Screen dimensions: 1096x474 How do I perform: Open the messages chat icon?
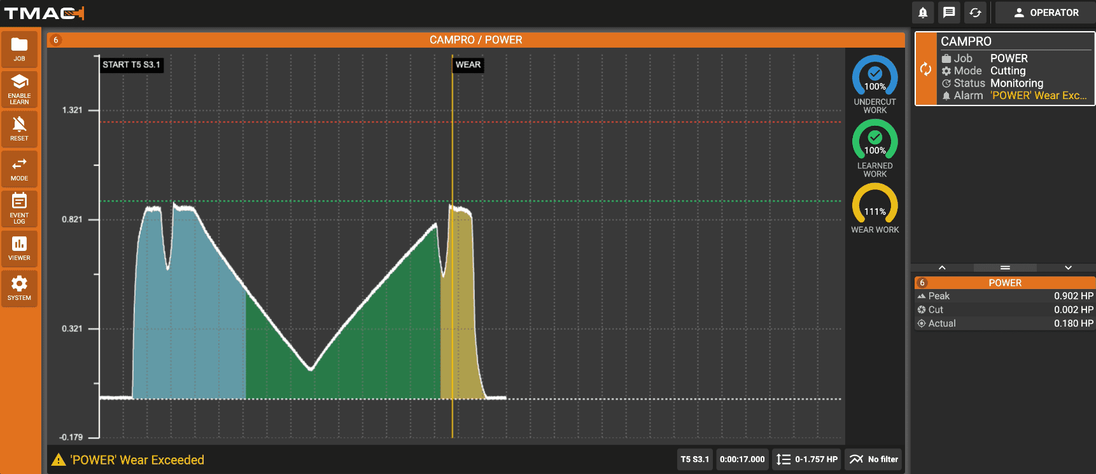(x=949, y=13)
